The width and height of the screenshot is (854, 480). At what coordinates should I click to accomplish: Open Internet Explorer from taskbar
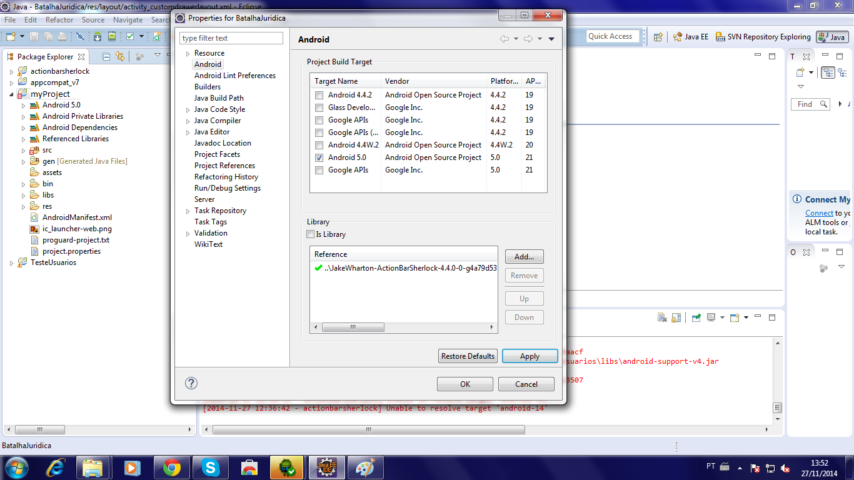pos(56,467)
